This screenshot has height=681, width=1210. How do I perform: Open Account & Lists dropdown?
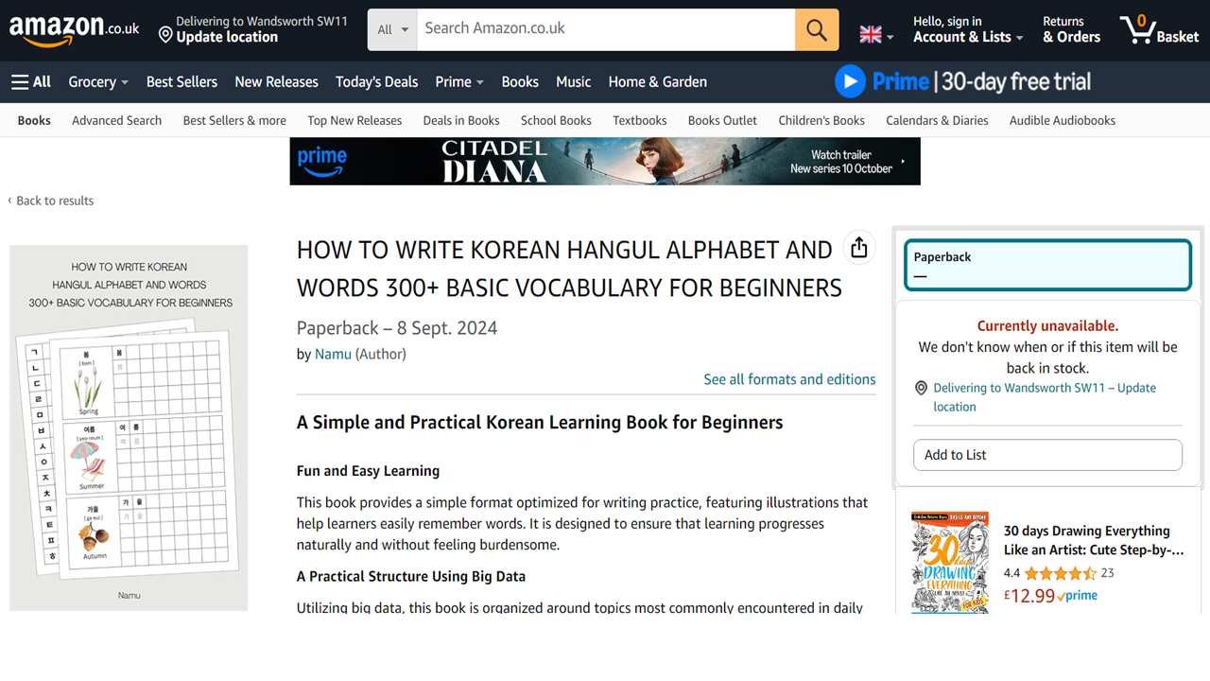(968, 29)
